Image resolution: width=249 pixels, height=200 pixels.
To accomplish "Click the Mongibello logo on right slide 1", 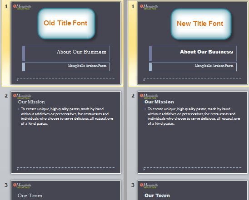I will pos(149,7).
